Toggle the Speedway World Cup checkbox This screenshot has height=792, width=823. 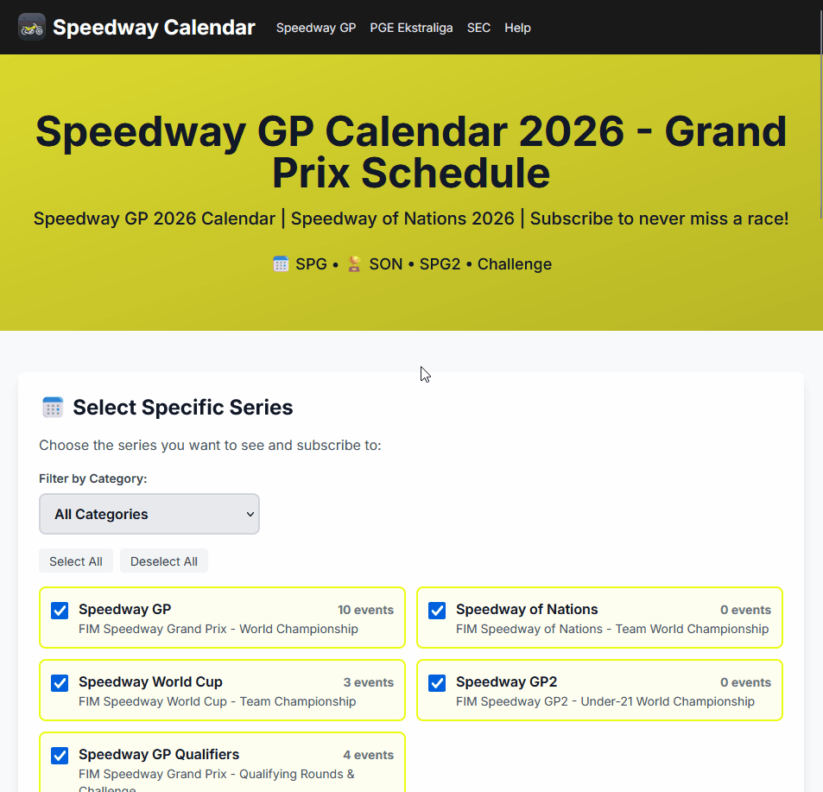coord(59,683)
